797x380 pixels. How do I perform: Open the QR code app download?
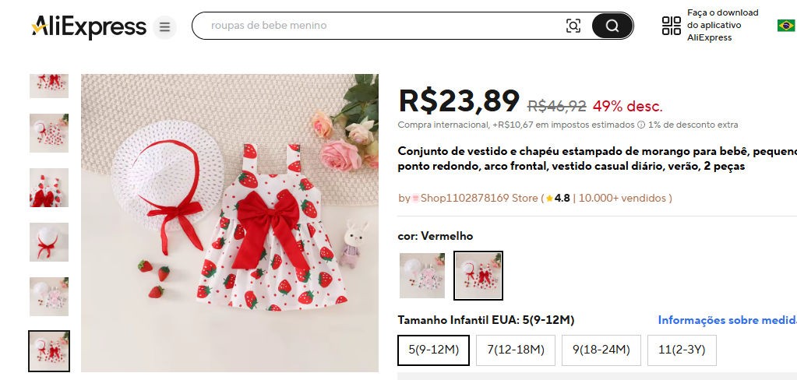coord(671,26)
